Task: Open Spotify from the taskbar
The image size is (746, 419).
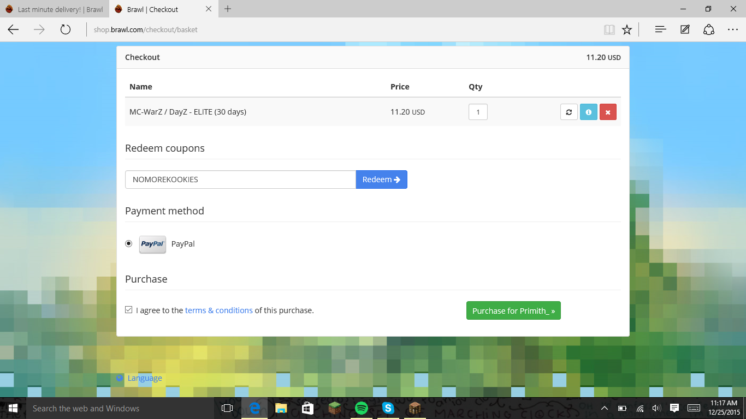Action: pyautogui.click(x=361, y=408)
